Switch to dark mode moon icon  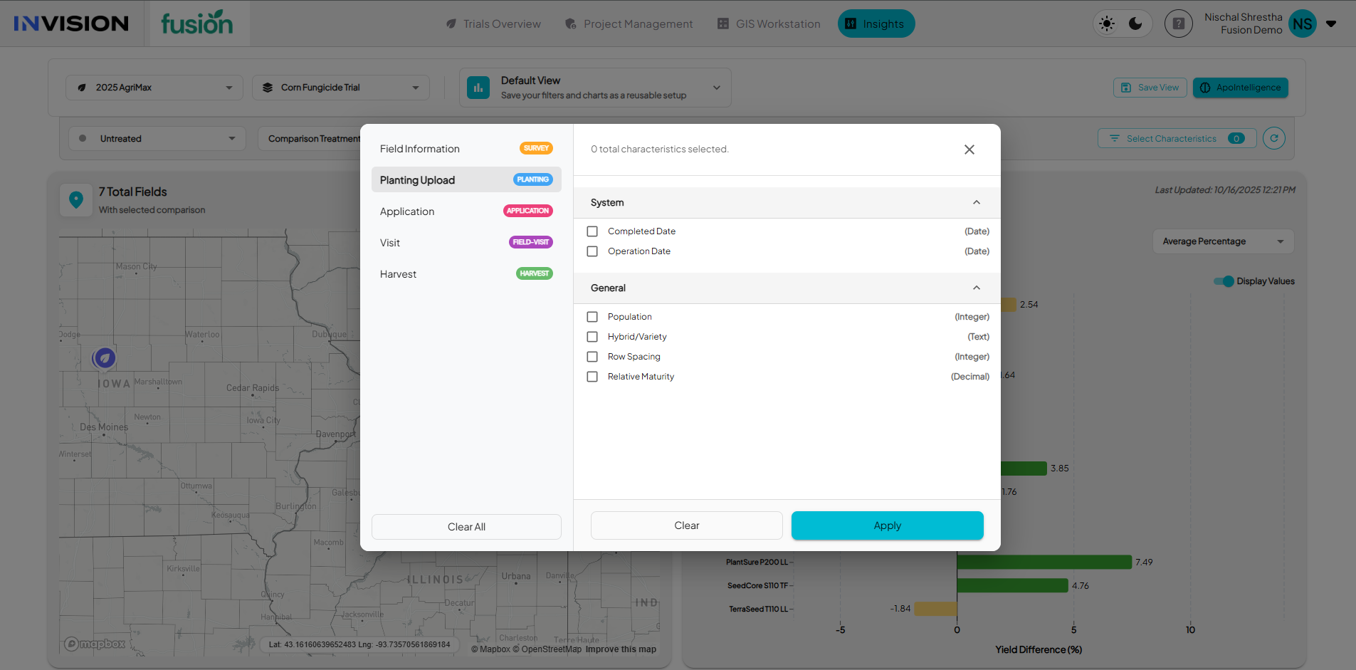coord(1136,24)
